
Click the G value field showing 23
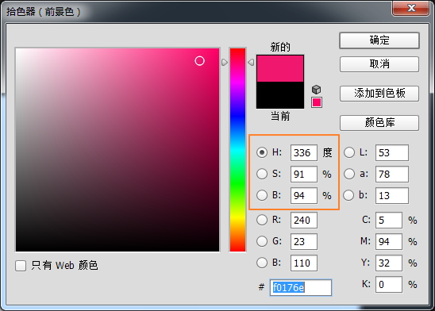click(x=304, y=241)
